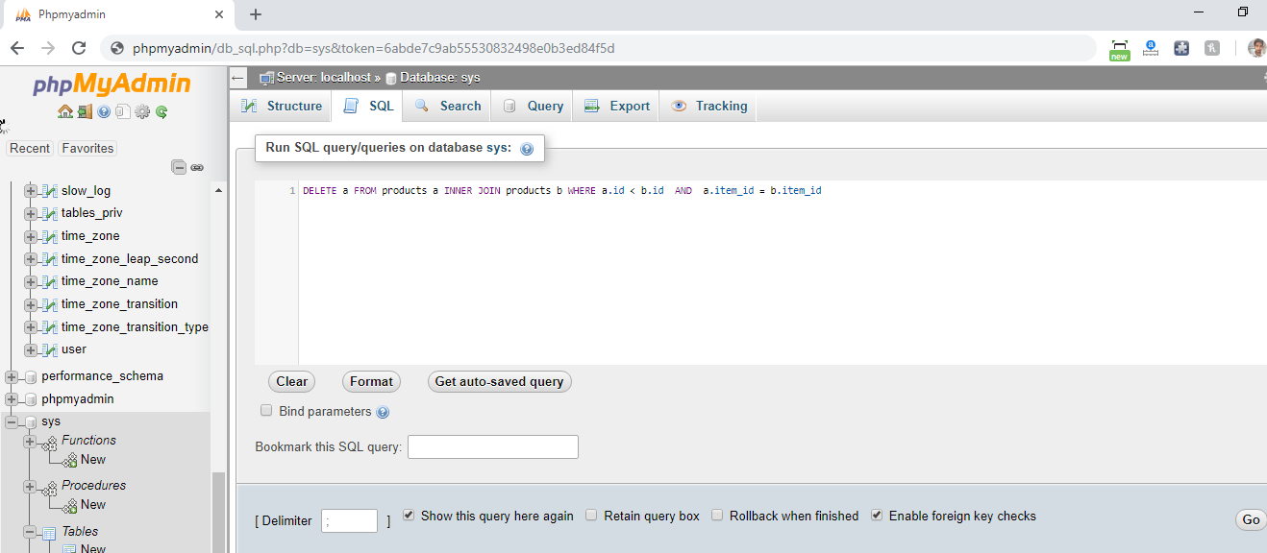1267x553 pixels.
Task: Expand the time_zone_transition_type node
Action: pos(30,327)
